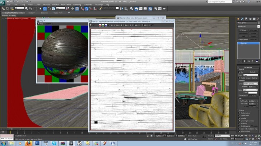Click the Unlink Selection tool
The image size is (261, 146).
coord(8,9)
